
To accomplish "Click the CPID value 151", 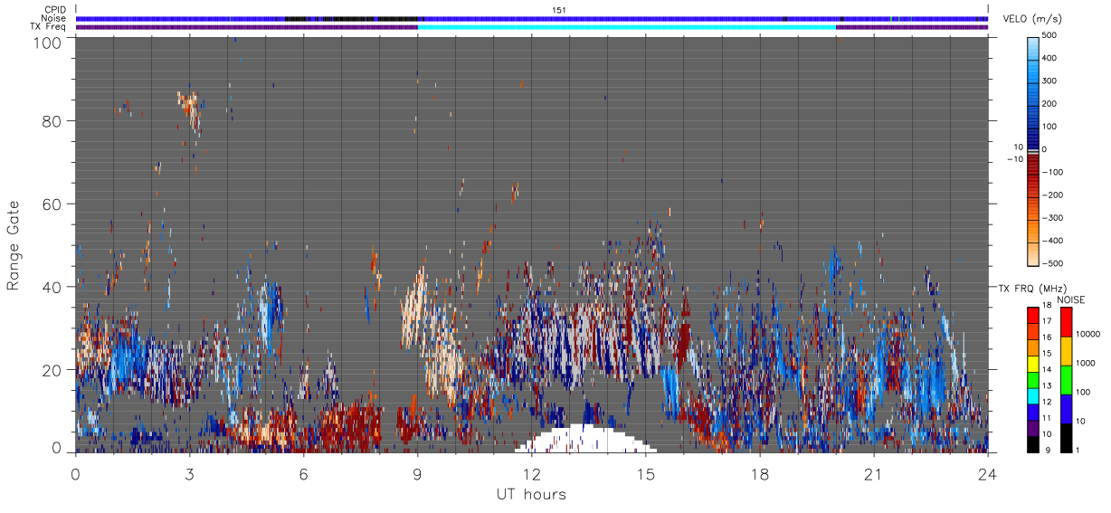I will 559,10.
